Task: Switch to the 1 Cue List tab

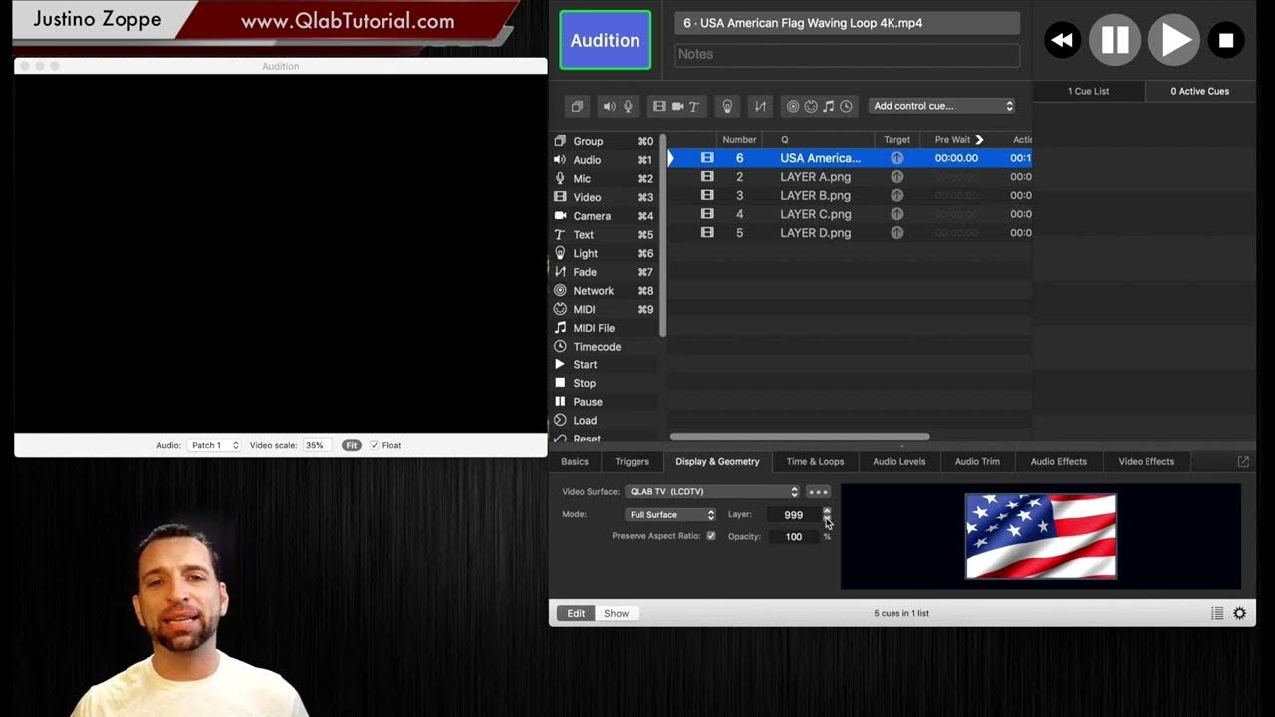Action: 1088,91
